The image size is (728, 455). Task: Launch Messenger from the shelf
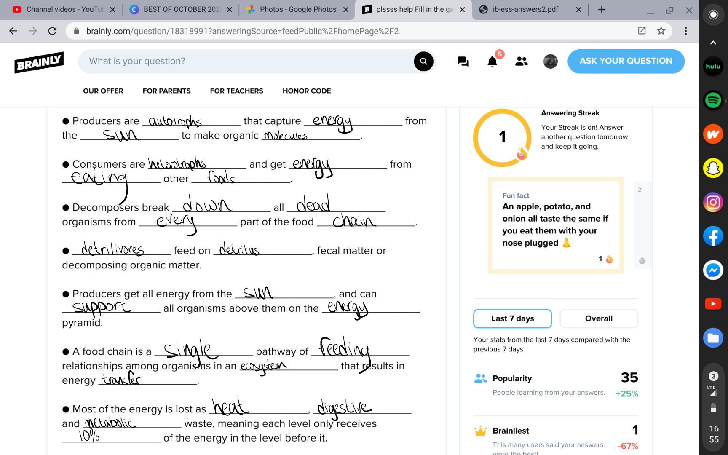tap(713, 270)
